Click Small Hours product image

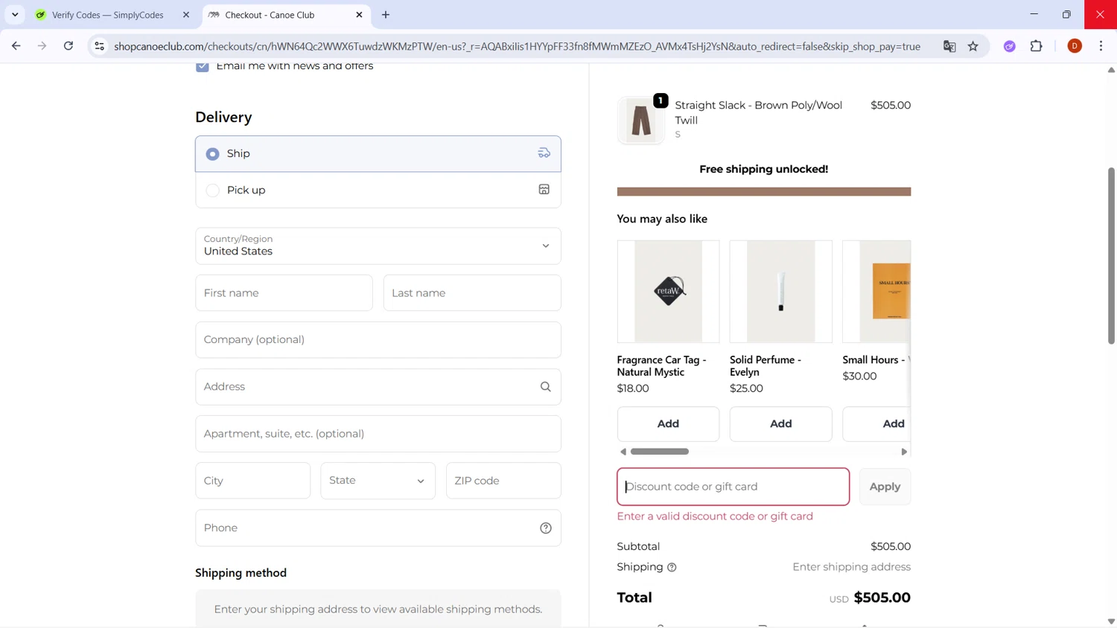coord(877,291)
